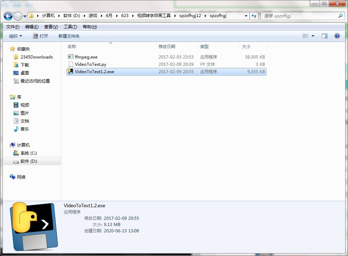Expand breadcrumb arrow after 软件 (D:)
Screen dimensions: 348x256
[x=85, y=16]
